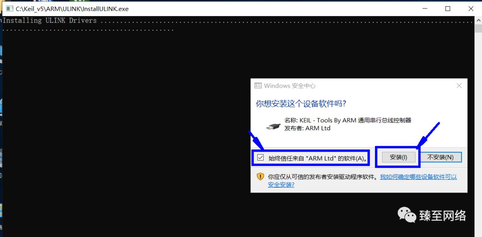
Task: Close the Windows 安全中心 dialog
Action: (459, 86)
